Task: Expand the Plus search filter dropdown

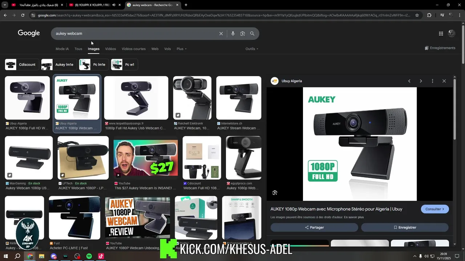Action: click(181, 49)
